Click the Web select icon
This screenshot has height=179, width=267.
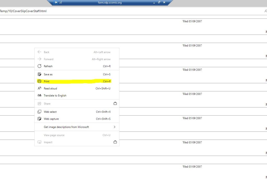[39, 112]
